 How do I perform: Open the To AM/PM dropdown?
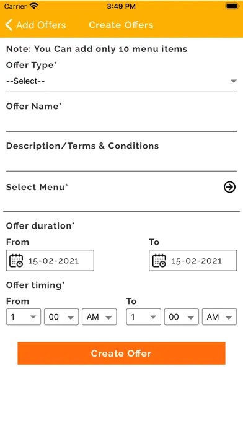219,317
